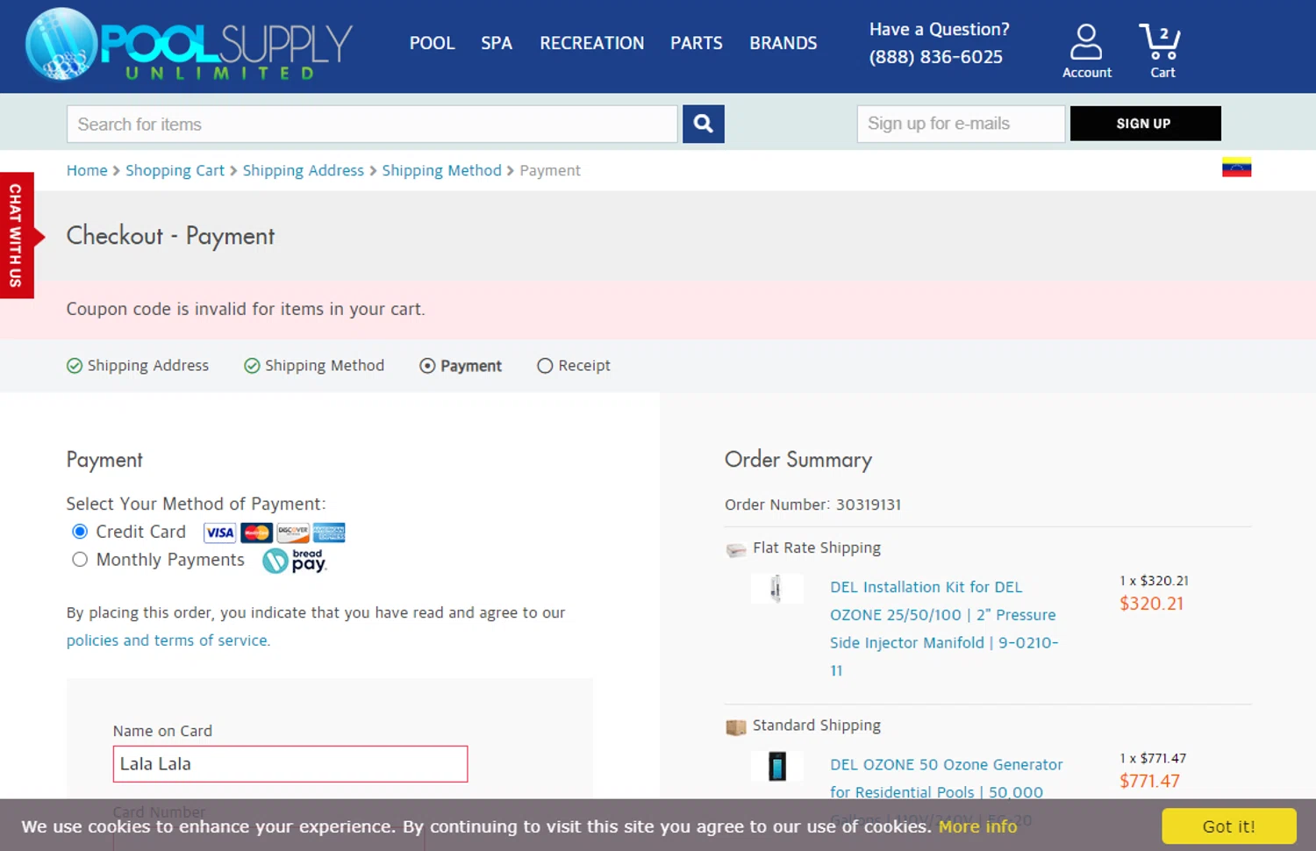Click the Flat Rate Shipping truck icon
The width and height of the screenshot is (1316, 851).
735,550
